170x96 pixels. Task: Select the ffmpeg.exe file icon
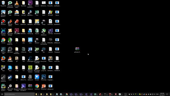tap(57, 50)
